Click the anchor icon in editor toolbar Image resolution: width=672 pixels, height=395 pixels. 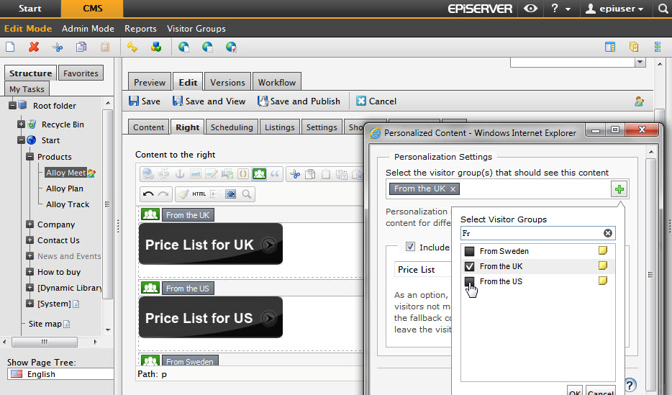point(180,173)
